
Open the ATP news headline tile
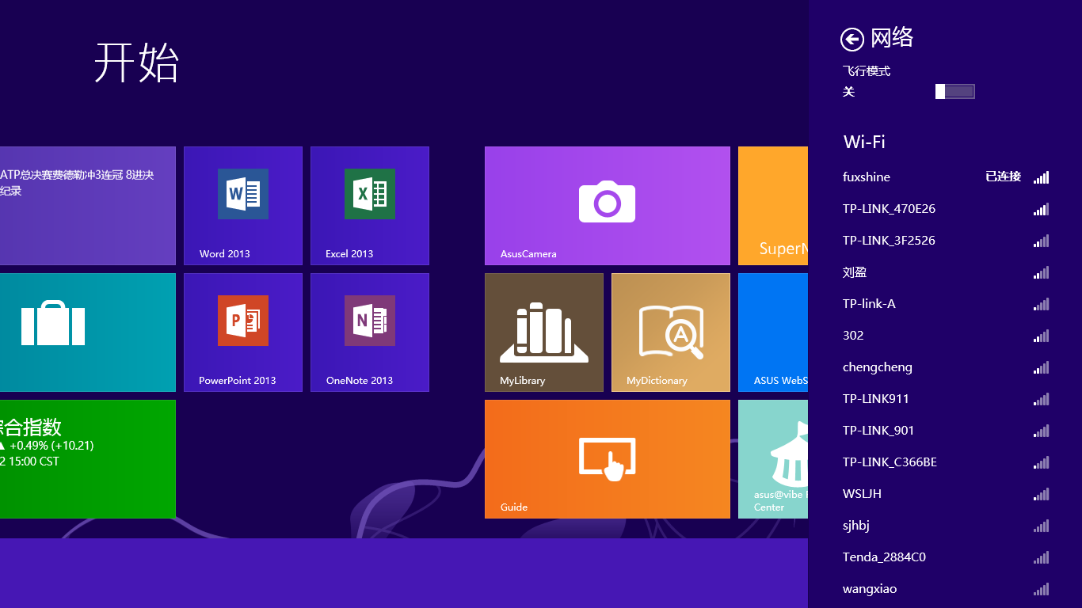87,205
